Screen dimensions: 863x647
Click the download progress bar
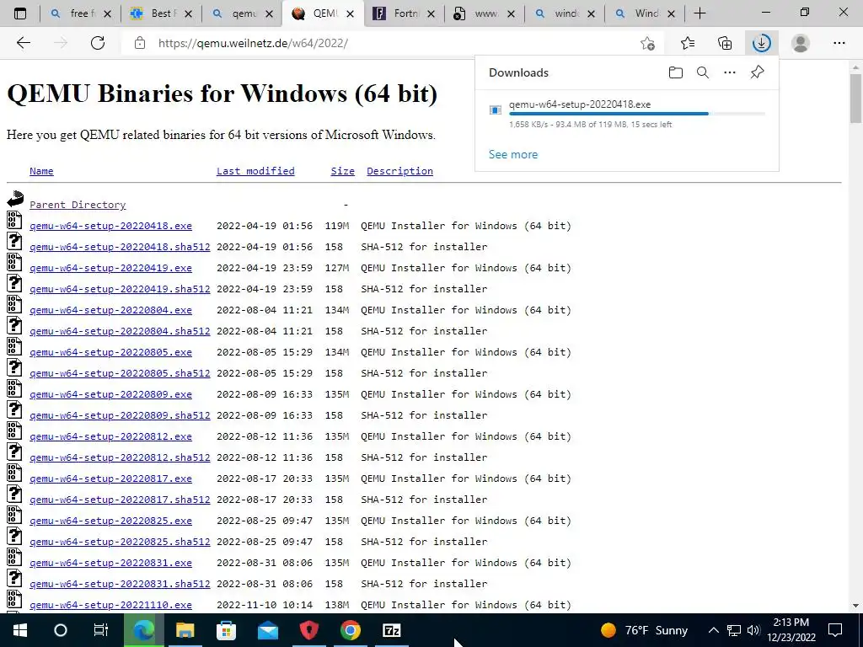coord(637,114)
